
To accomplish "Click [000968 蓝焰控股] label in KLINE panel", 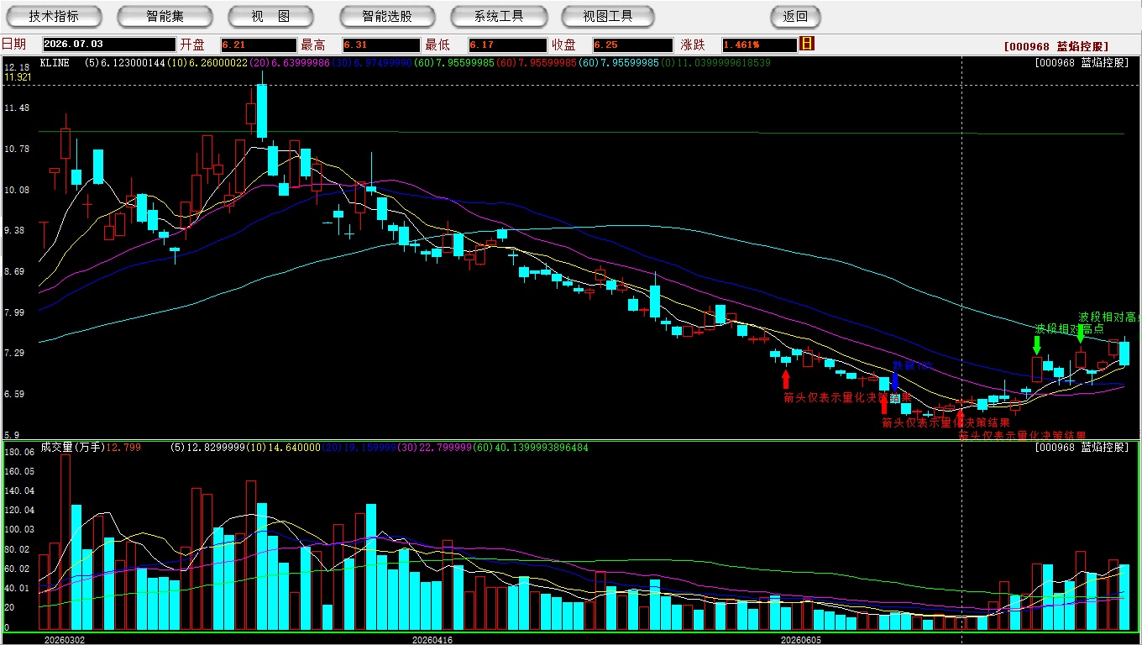I will pos(1082,63).
